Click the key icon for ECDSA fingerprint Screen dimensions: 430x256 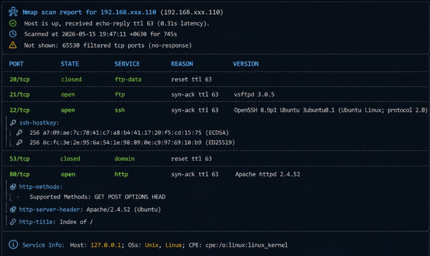(19, 133)
